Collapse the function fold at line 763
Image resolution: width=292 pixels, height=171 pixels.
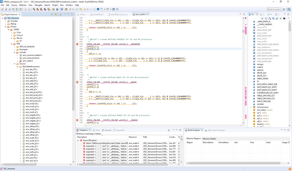pos(83,37)
